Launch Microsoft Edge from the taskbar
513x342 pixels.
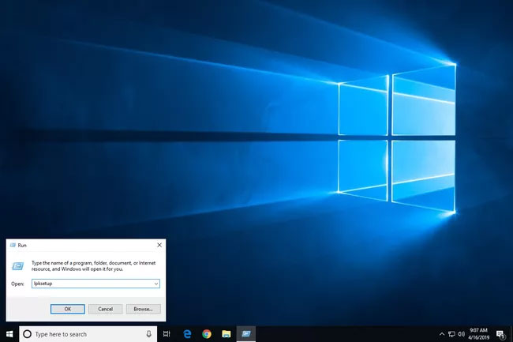pos(187,334)
